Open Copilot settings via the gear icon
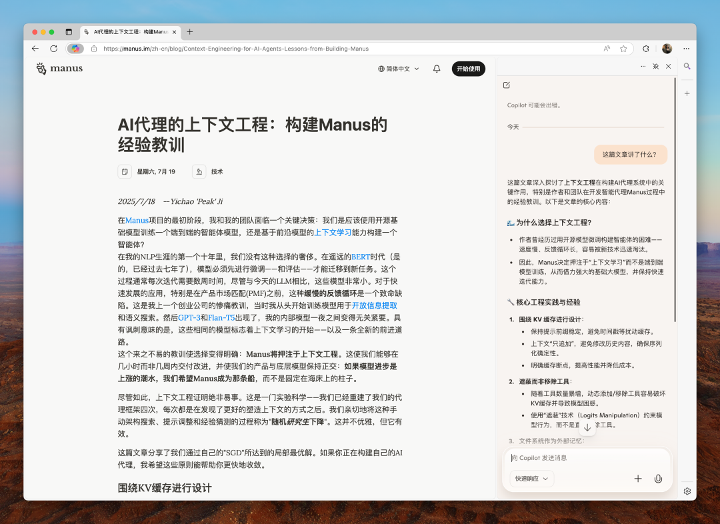This screenshot has width=720, height=524. coord(687,491)
